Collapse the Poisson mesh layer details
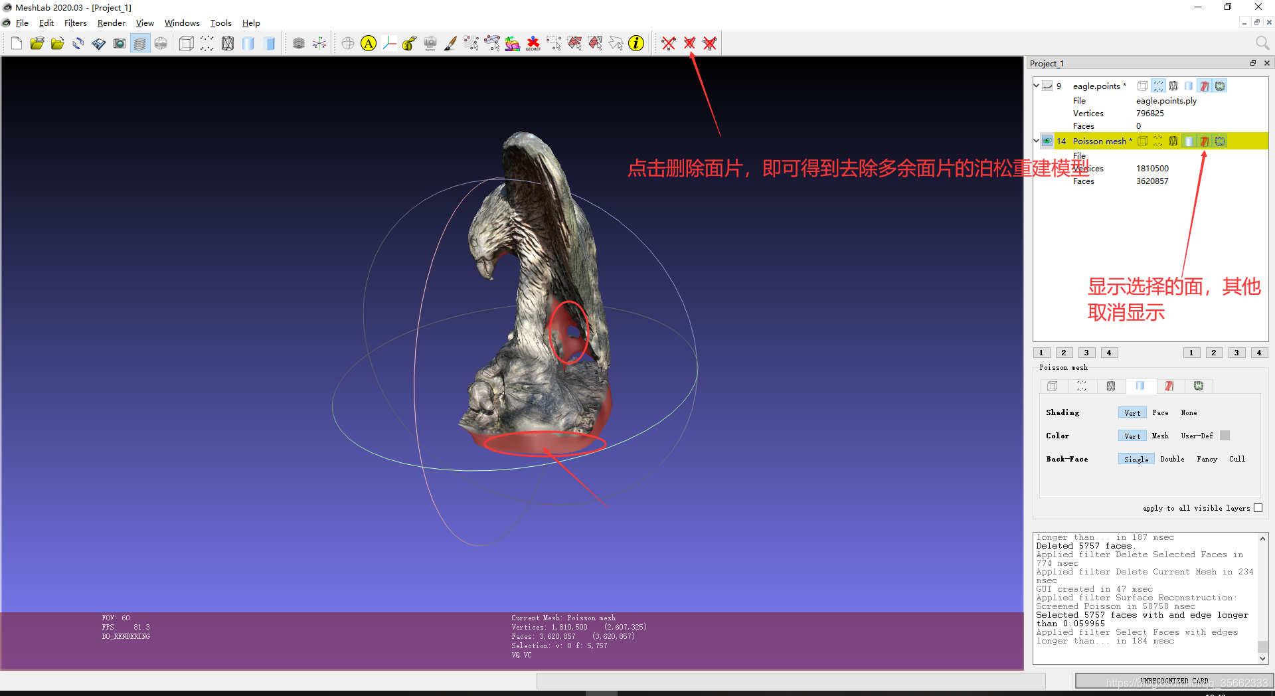Screen dimensions: 1275x696 point(1036,141)
